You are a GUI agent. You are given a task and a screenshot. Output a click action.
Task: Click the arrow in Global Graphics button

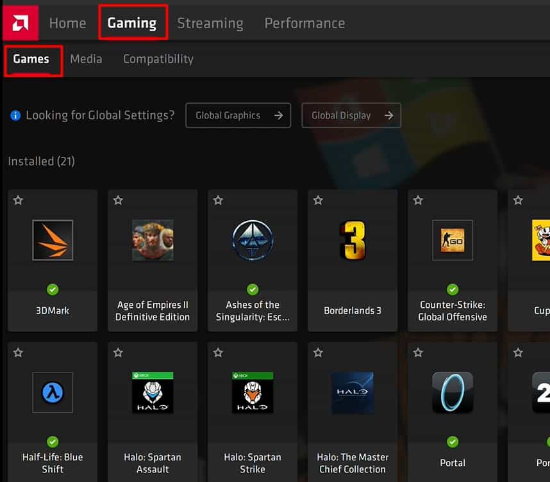tap(278, 115)
